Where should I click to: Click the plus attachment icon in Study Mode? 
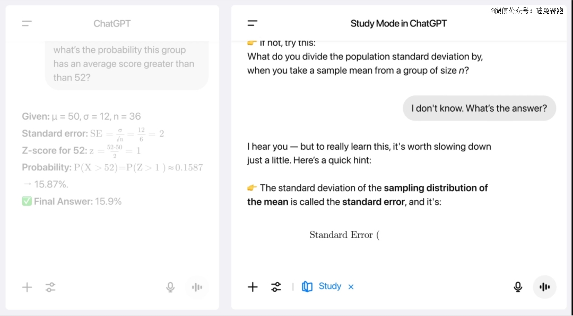point(253,287)
